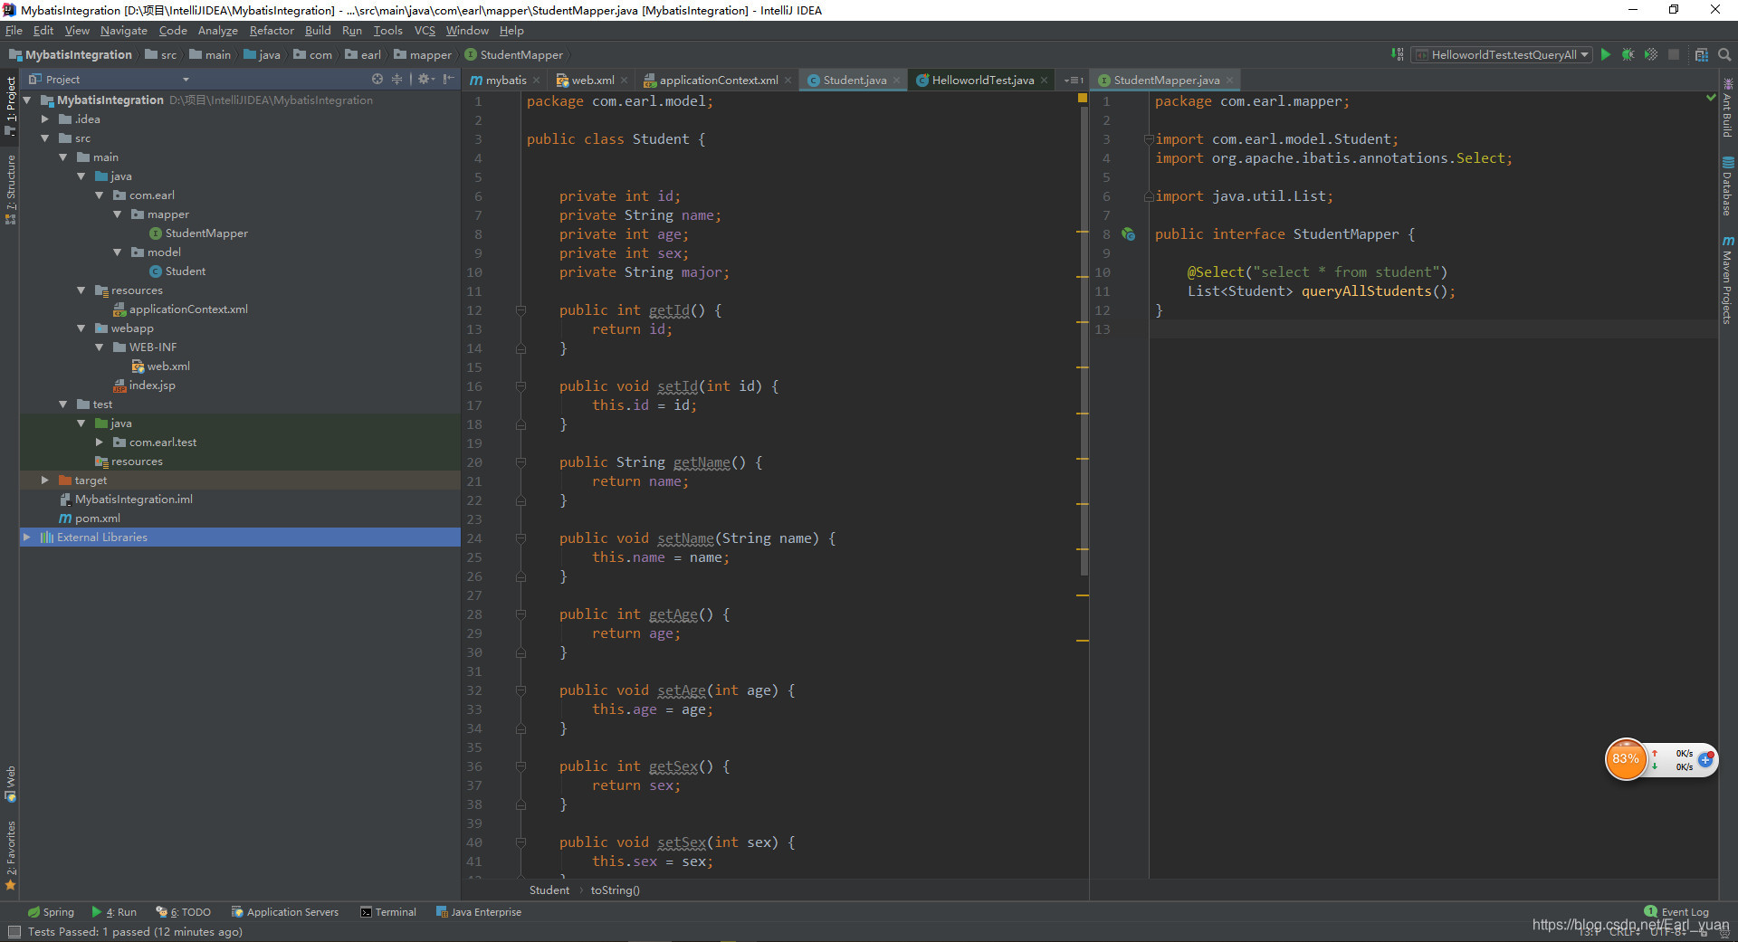Open Application Servers tool window
1738x942 pixels.
tap(285, 912)
